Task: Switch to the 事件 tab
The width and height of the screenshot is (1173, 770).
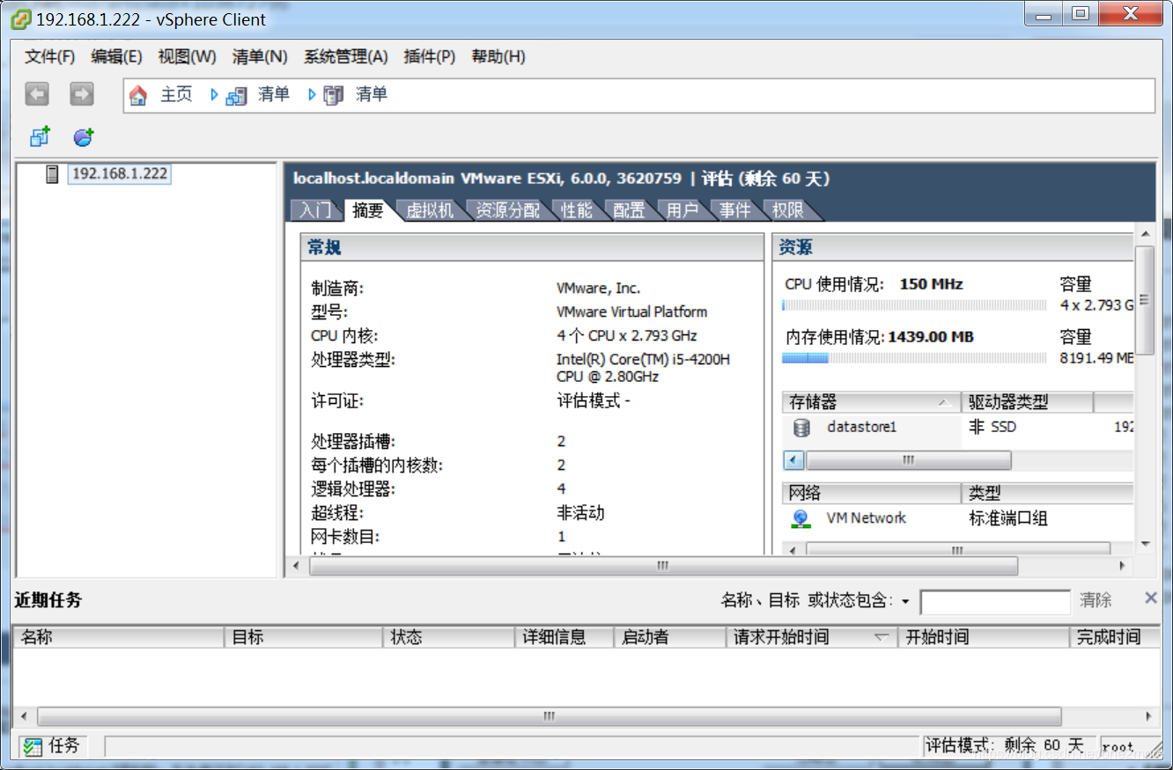Action: tap(735, 210)
